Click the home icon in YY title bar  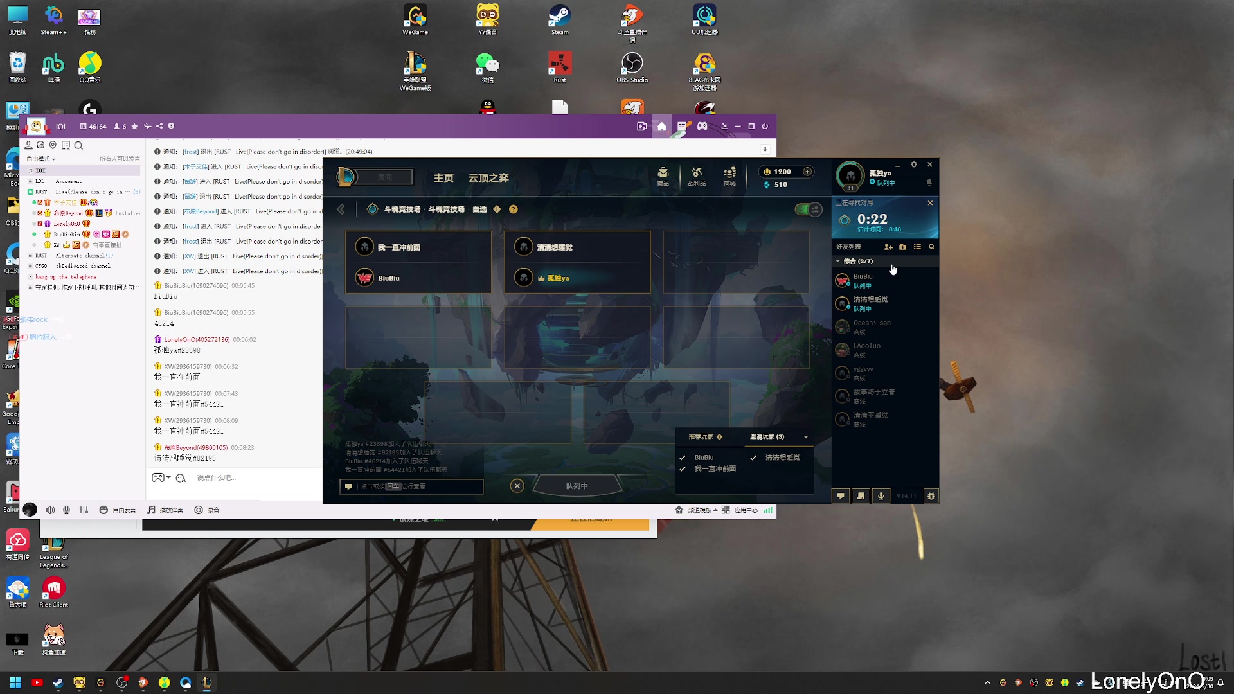coord(661,127)
